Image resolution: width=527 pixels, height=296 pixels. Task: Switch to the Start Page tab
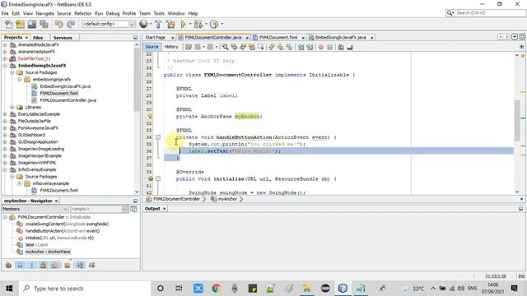point(156,37)
